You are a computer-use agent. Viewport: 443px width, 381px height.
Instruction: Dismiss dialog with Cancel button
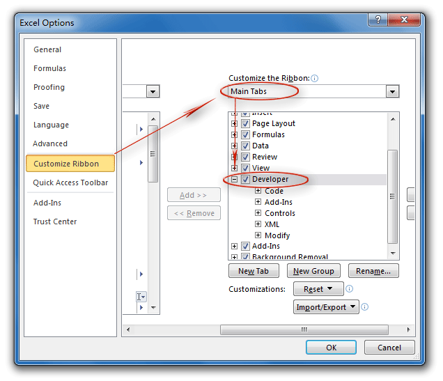coord(389,348)
